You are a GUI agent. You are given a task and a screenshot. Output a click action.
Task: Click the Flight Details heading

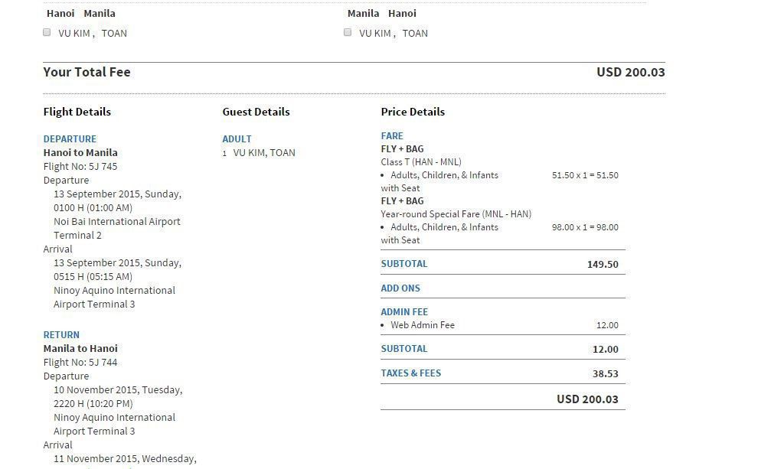click(77, 112)
